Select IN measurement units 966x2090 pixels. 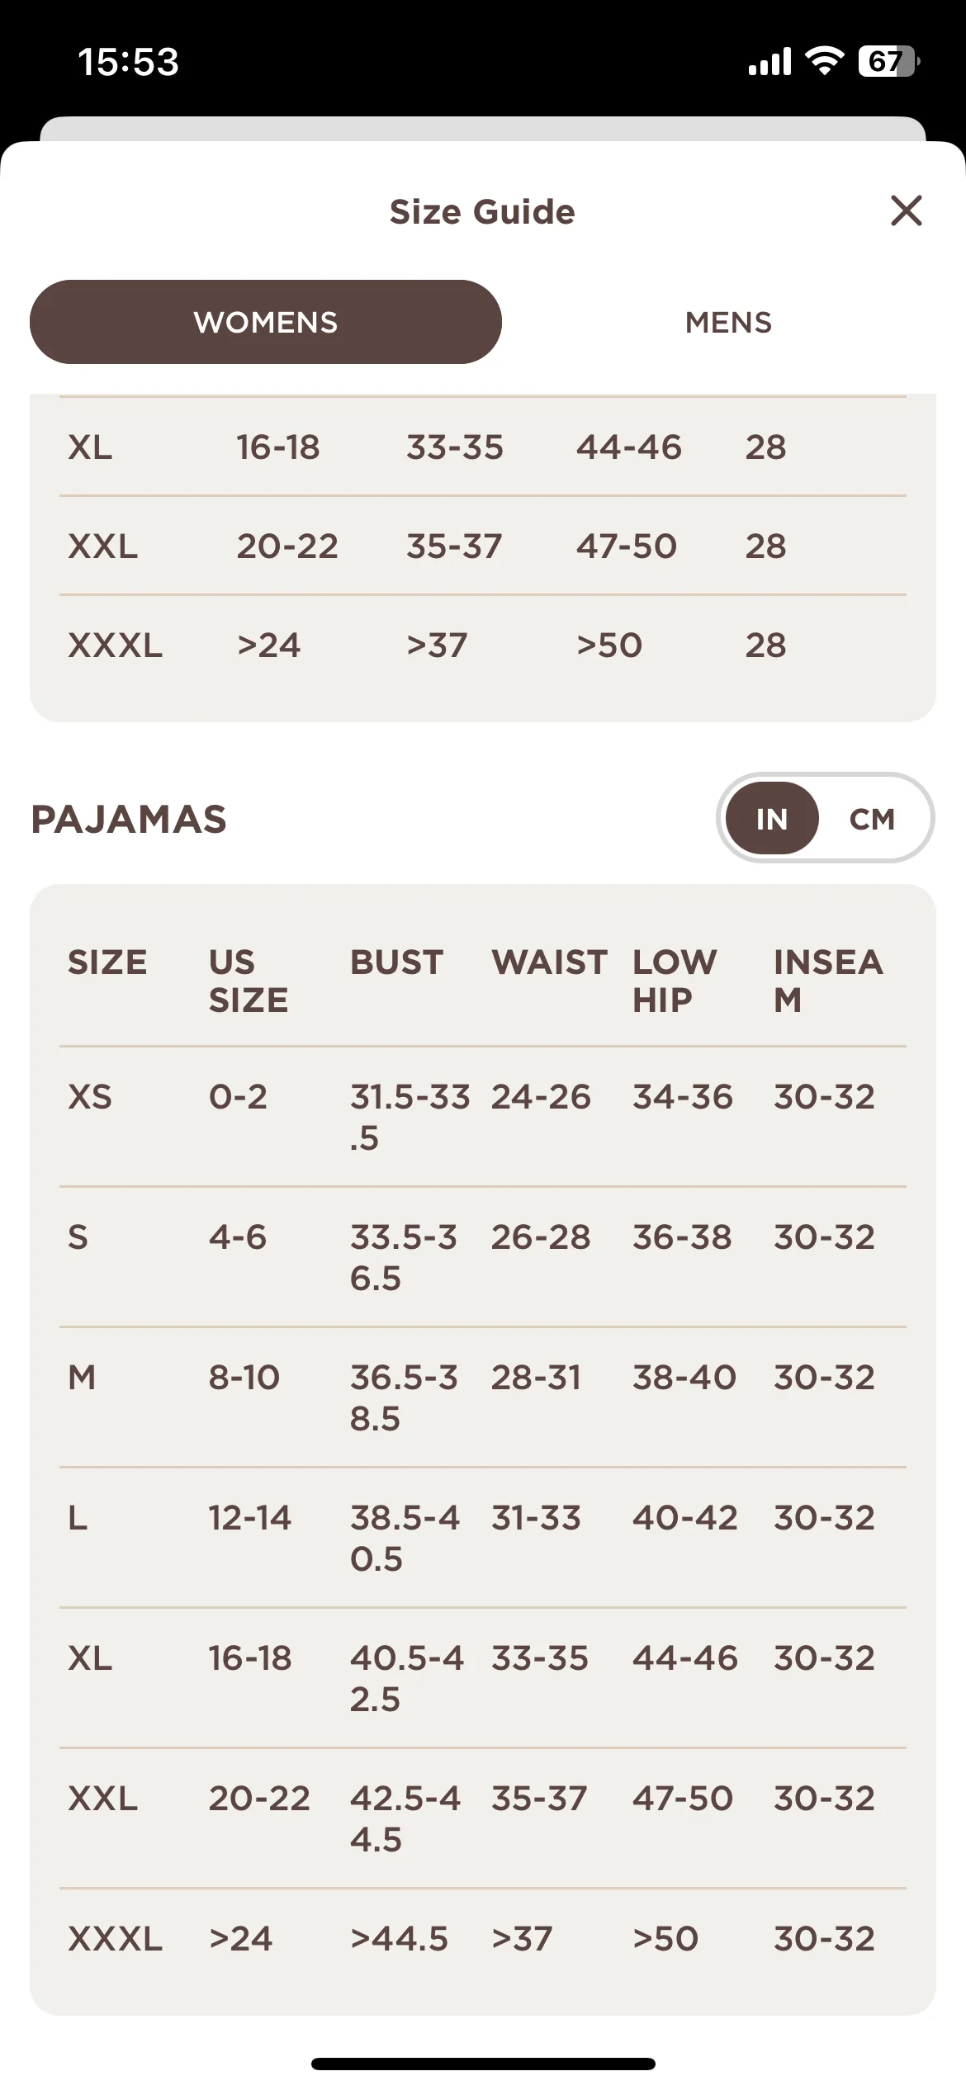coord(772,819)
